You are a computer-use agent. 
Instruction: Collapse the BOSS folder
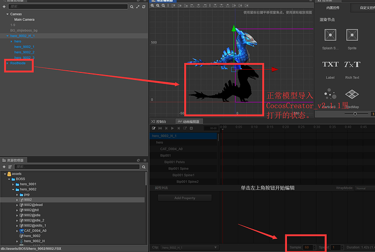click(9, 179)
